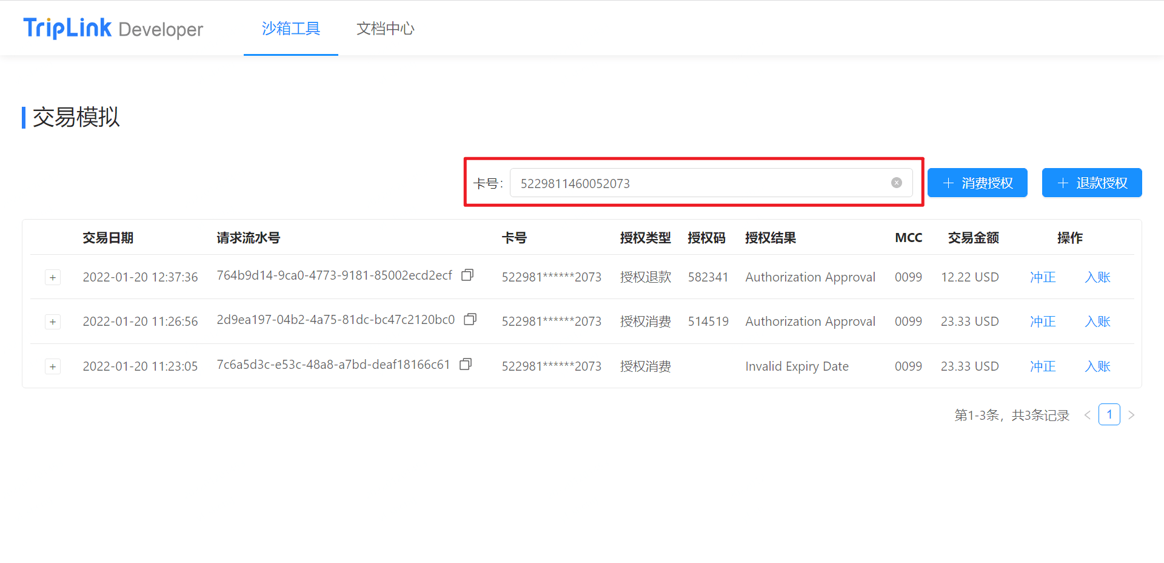Expand the 11:26:56 transaction row
This screenshot has height=563, width=1164.
click(53, 322)
